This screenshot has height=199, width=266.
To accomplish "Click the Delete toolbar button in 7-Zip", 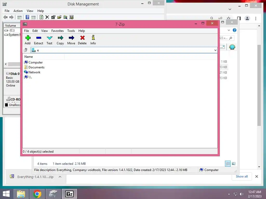I will [82, 40].
